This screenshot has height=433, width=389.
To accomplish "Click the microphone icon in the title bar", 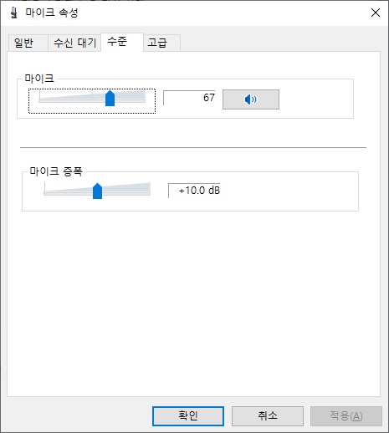I will pos(13,13).
